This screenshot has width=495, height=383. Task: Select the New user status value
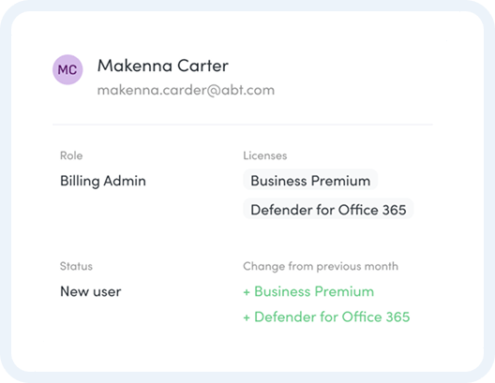(x=91, y=291)
